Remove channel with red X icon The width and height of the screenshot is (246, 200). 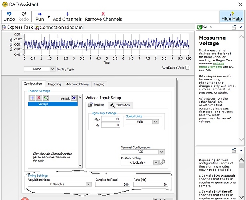click(39, 98)
